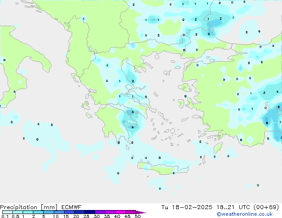Image resolution: width=282 pixels, height=218 pixels.
Task: Click the '25' legend scale label
Action: [86, 216]
